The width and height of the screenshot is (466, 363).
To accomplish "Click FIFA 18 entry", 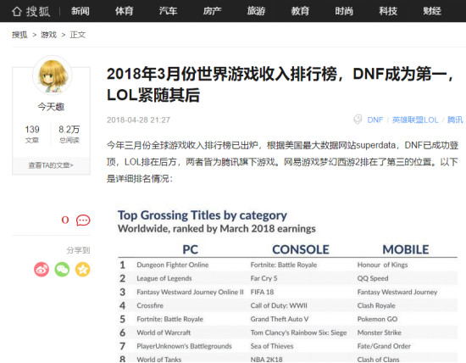I will coord(262,293).
